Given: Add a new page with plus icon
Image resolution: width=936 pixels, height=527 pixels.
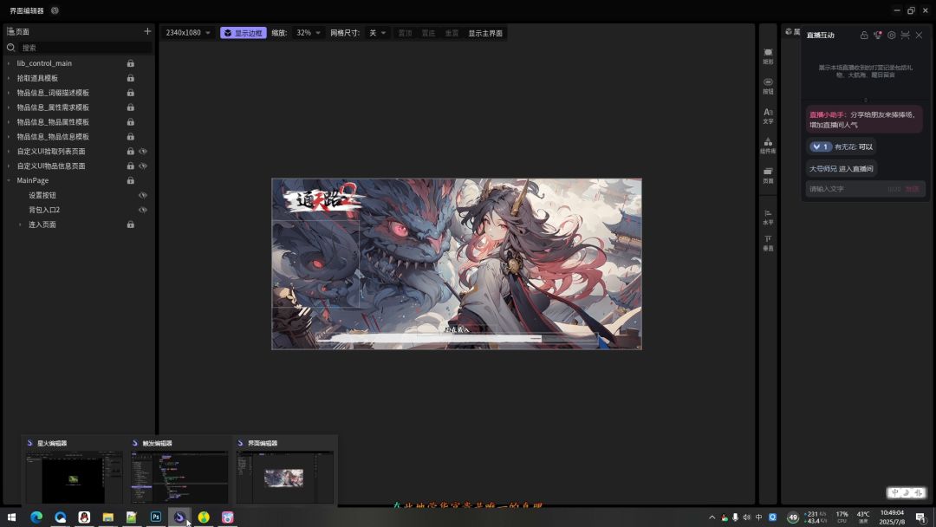Looking at the screenshot, I should pyautogui.click(x=147, y=31).
